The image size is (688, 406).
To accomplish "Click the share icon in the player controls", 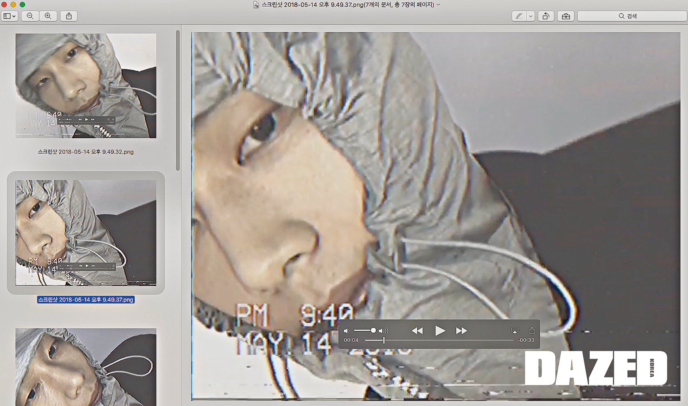I will click(532, 330).
